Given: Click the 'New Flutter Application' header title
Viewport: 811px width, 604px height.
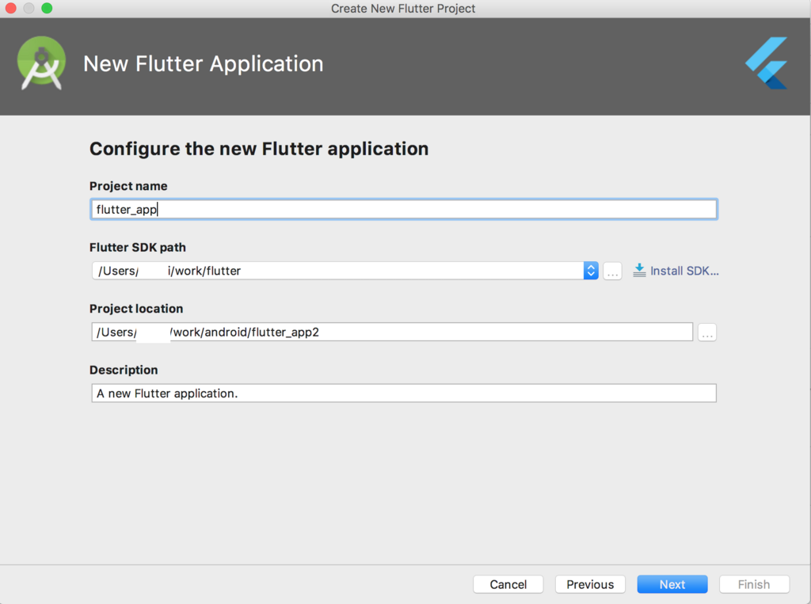Looking at the screenshot, I should [204, 64].
